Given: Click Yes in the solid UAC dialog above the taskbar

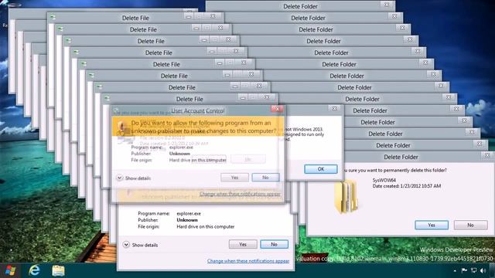Looking at the screenshot, I should click(x=243, y=244).
